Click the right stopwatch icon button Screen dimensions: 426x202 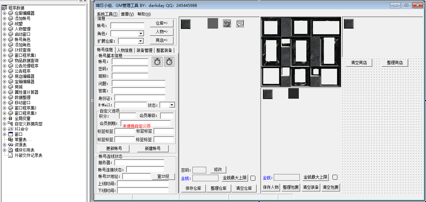coord(169,62)
